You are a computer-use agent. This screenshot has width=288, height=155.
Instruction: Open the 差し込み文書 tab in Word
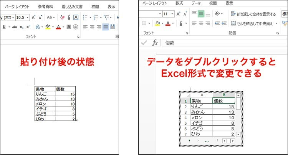[x=71, y=7]
